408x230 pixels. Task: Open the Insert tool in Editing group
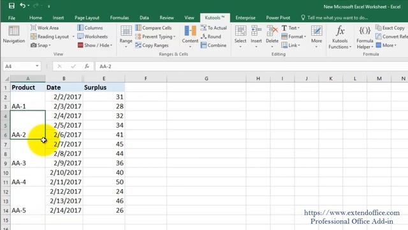[256, 36]
